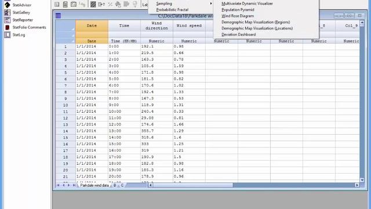Click wind direction cell '333'

tap(157, 144)
